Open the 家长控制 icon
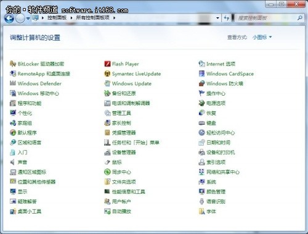308x234 pixels. (x=107, y=123)
